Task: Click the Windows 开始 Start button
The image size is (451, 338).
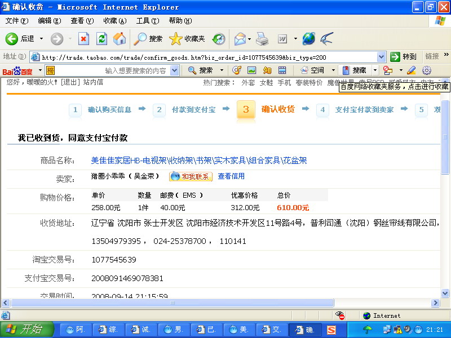Action: tap(26, 330)
